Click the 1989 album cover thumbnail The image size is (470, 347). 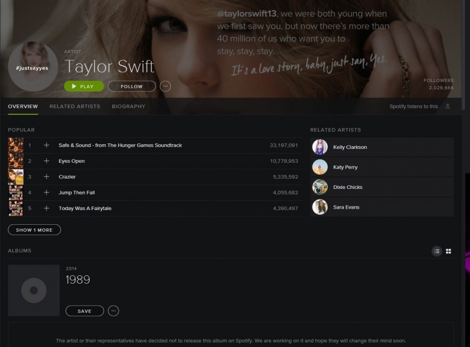click(34, 290)
